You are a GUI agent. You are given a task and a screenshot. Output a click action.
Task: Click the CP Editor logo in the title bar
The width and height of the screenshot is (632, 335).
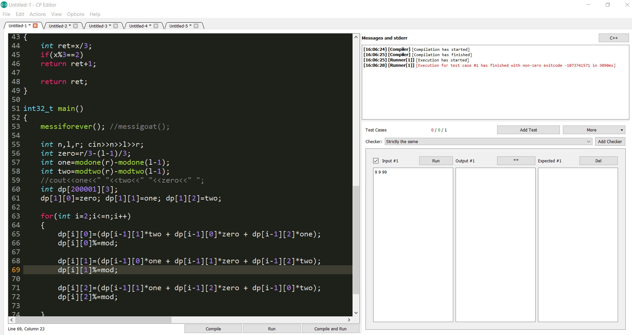point(5,5)
